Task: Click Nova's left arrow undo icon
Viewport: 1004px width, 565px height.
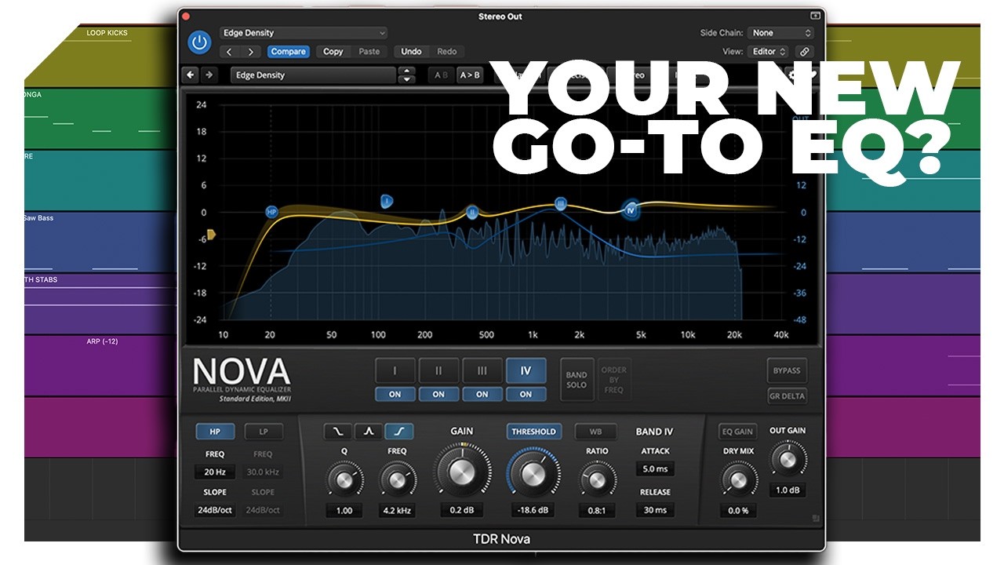Action: [191, 75]
